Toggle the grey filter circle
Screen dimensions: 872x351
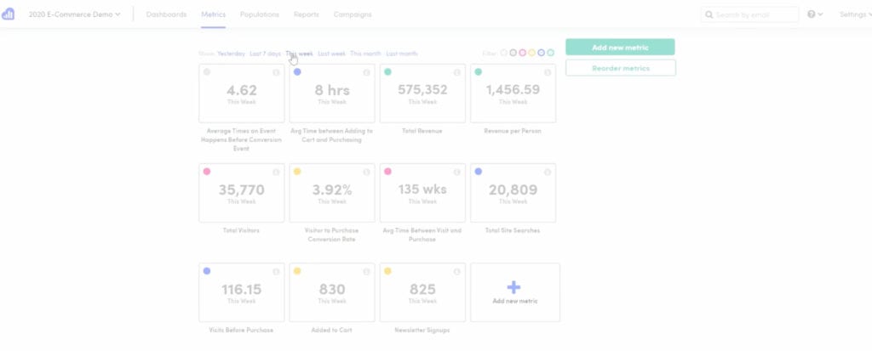(513, 54)
